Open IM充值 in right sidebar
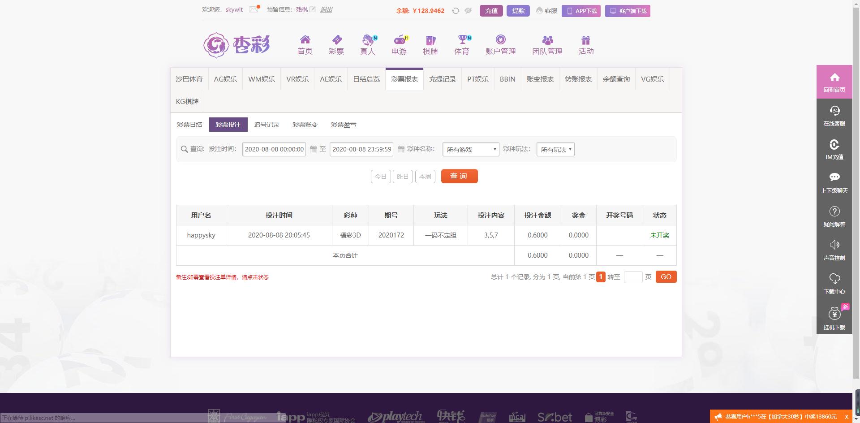Viewport: 860px width, 423px height. (834, 150)
